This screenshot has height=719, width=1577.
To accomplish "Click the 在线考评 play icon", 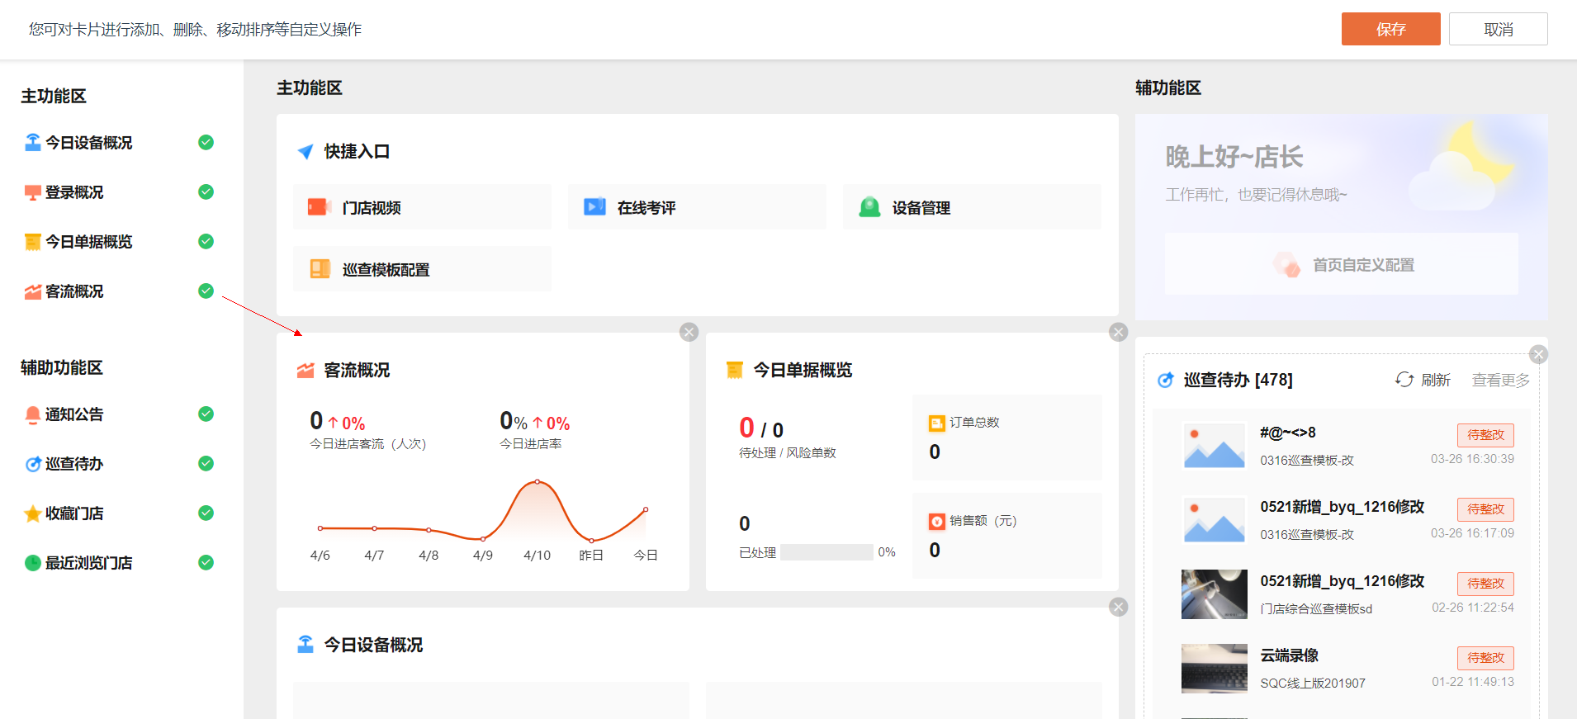I will [594, 207].
